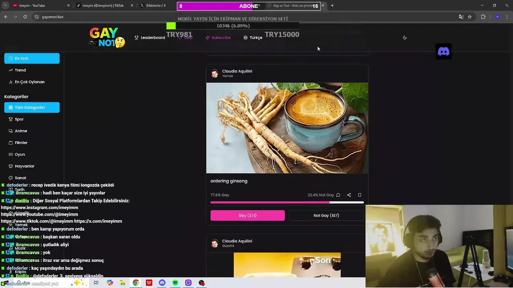Click the Gay or Not site logo

(x=107, y=37)
